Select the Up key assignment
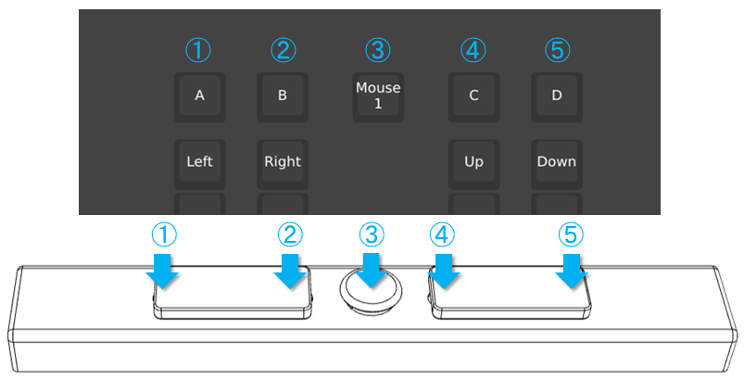Screen dimensions: 744x392 tap(474, 164)
